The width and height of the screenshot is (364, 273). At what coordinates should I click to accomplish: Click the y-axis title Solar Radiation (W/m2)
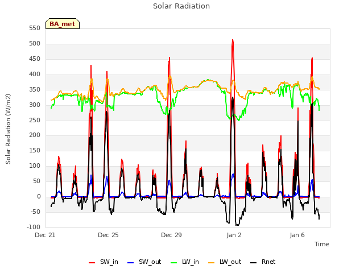[x=8, y=129]
